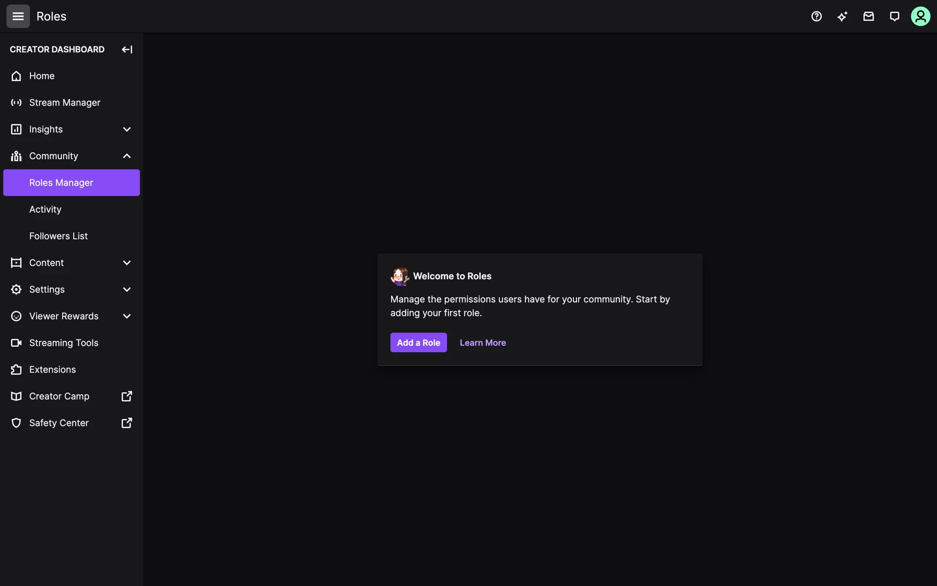The height and width of the screenshot is (586, 937).
Task: Click the Add a Role button
Action: tap(418, 342)
